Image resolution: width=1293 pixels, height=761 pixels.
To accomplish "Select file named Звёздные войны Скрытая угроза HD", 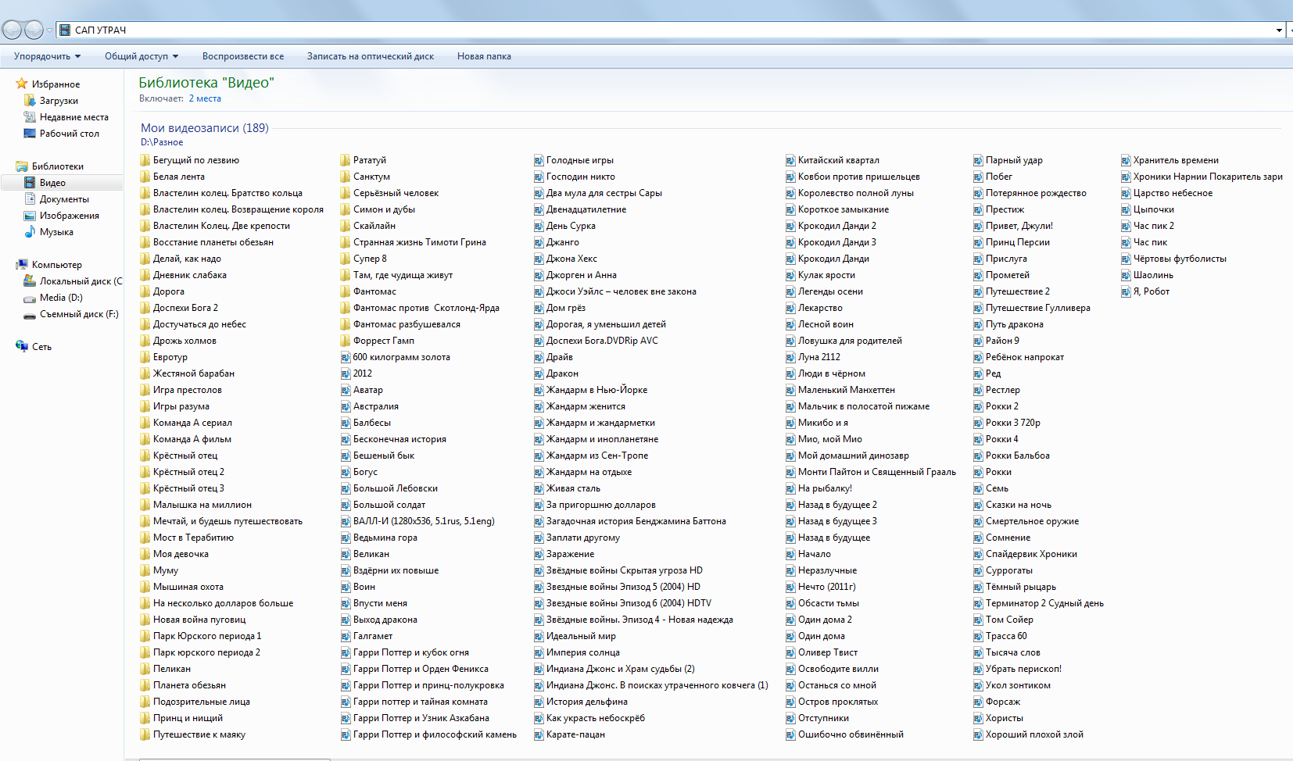I will click(x=625, y=570).
